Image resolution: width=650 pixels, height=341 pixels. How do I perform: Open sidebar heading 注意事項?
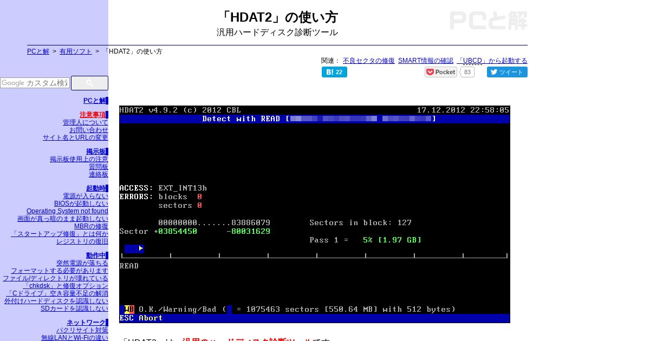[x=93, y=115]
